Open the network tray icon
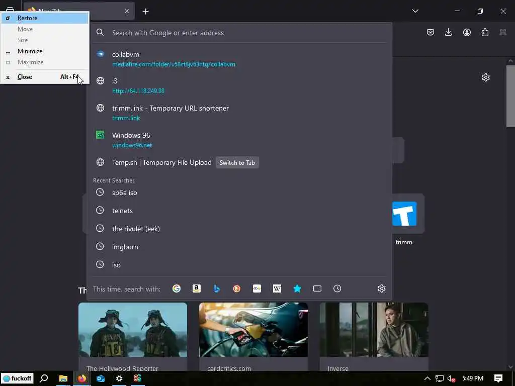Viewport: 515px width, 386px height. pos(439,378)
